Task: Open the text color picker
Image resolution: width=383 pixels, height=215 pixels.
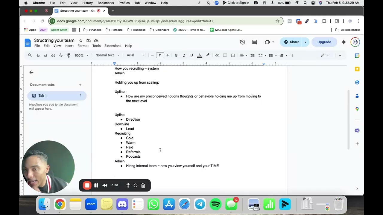Action: 200,55
